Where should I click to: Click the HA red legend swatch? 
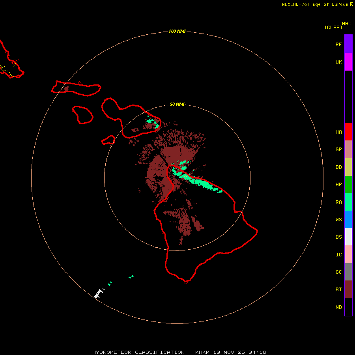tap(348, 132)
